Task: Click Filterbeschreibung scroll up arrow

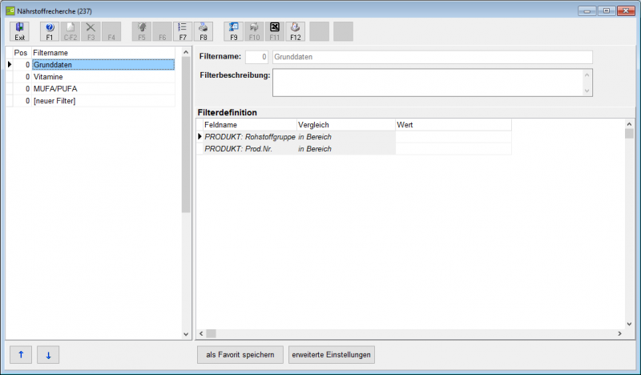Action: point(587,75)
